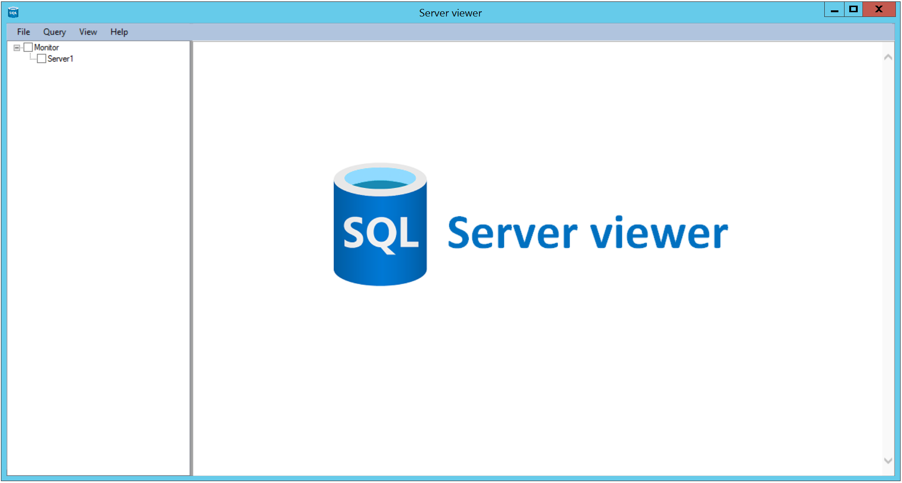Collapse the Monitor tree node
Viewport: 902px width, 483px height.
(17, 48)
